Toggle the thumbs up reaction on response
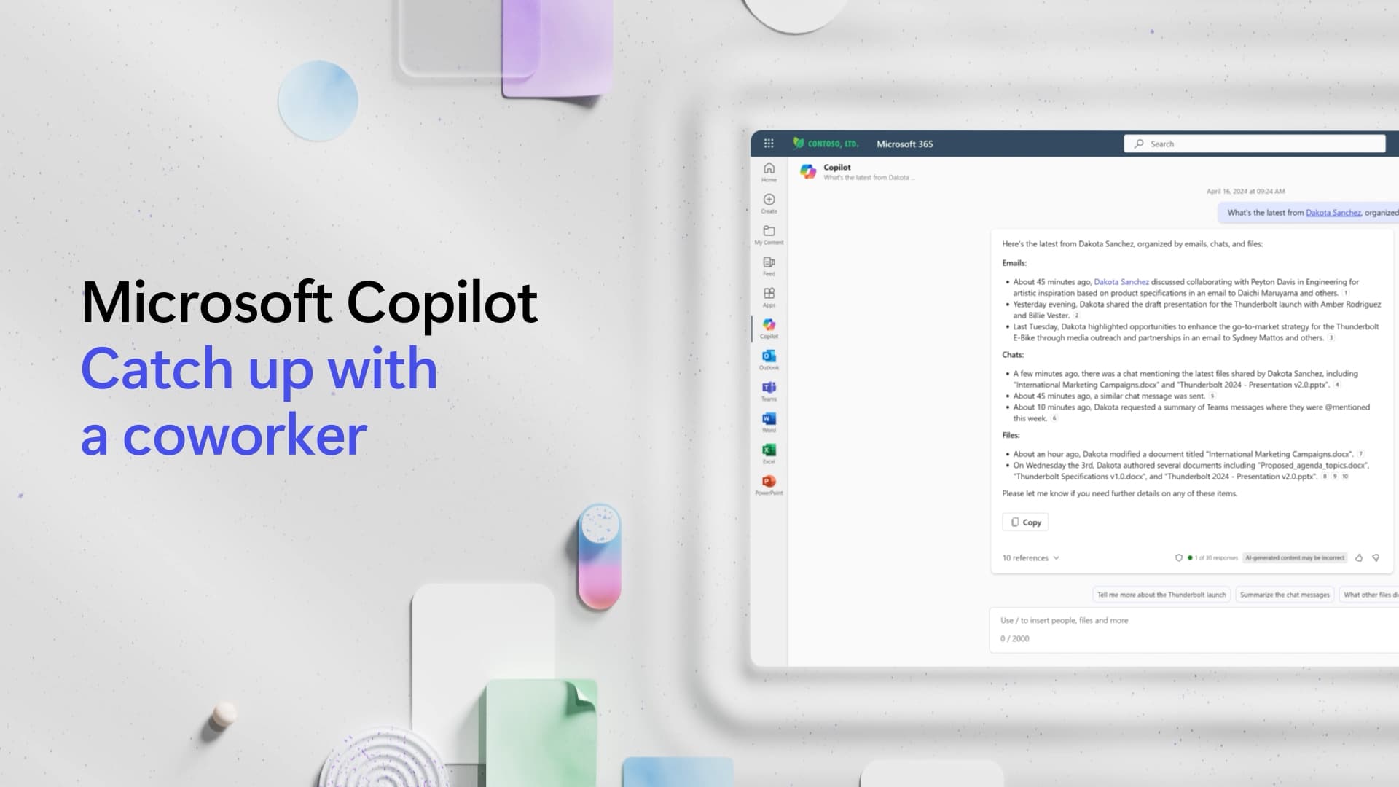 click(1360, 557)
